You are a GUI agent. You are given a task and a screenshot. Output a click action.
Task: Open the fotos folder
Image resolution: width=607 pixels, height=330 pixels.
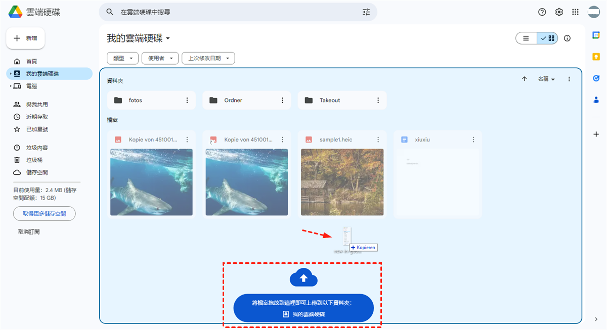(x=151, y=100)
